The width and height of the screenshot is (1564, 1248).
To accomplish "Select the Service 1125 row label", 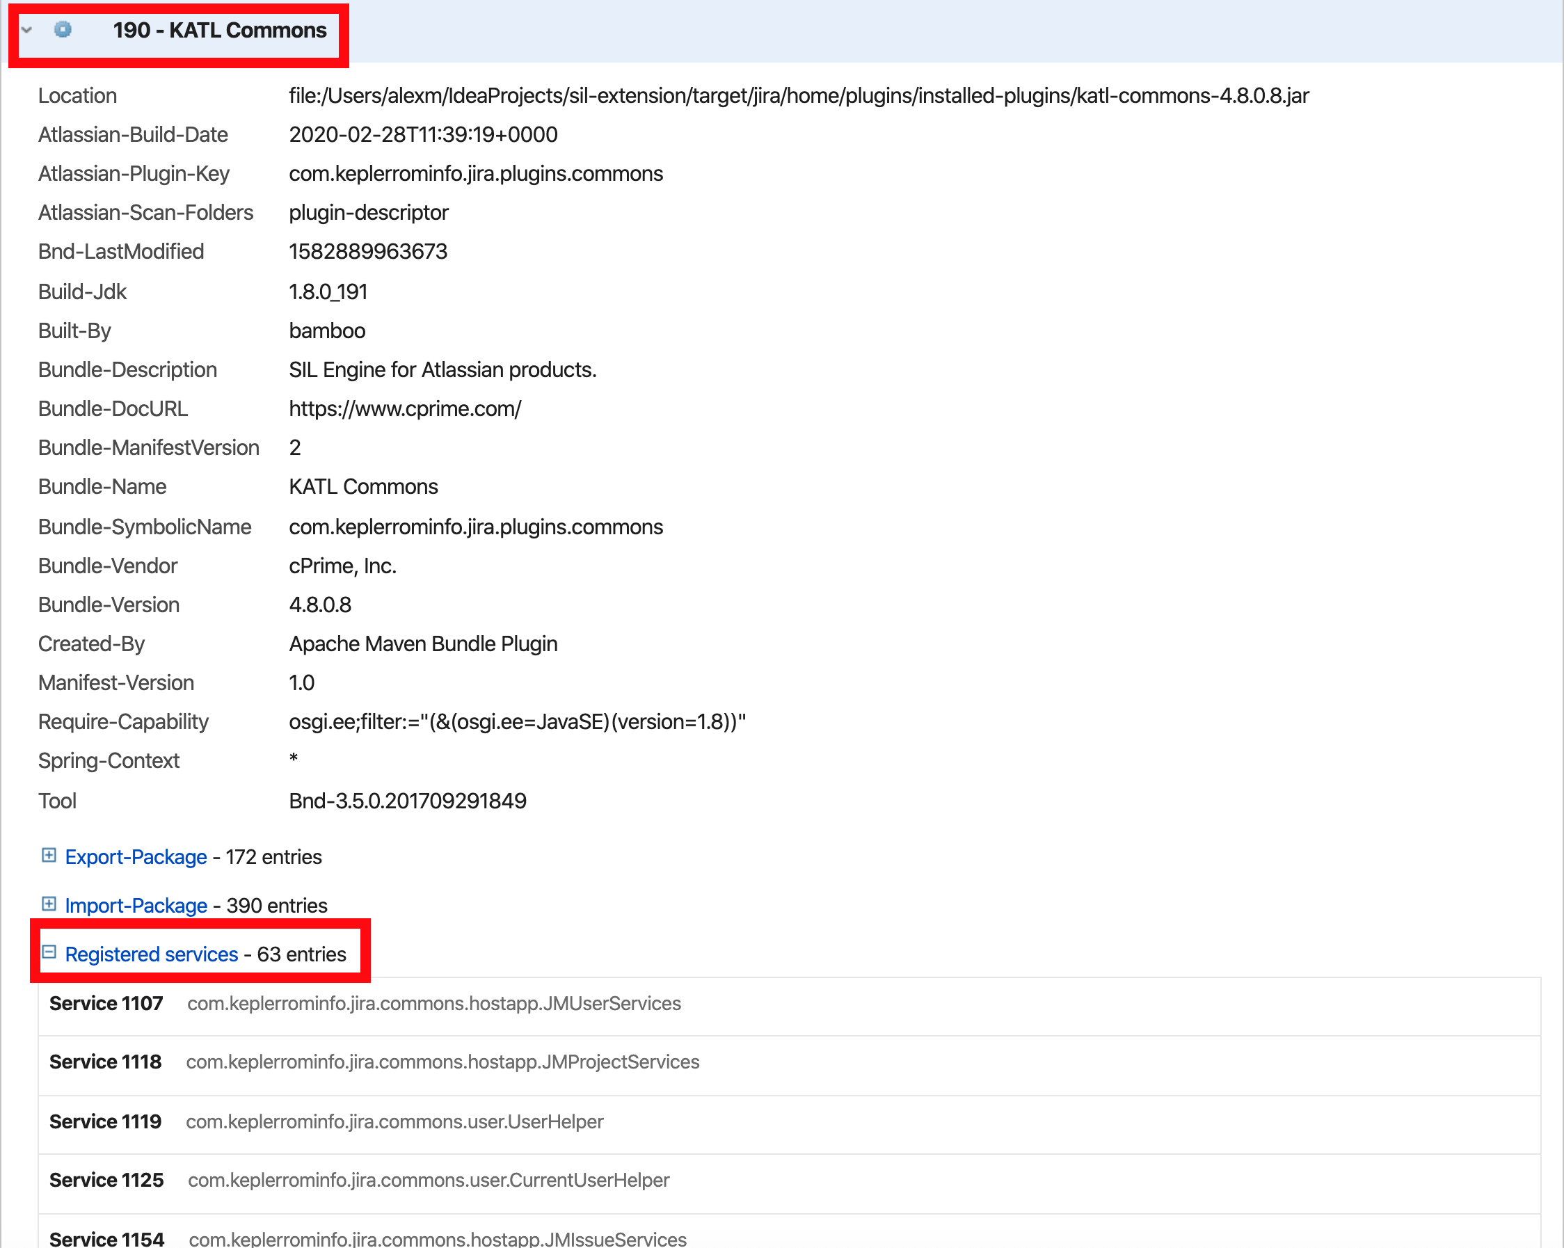I will point(106,1181).
